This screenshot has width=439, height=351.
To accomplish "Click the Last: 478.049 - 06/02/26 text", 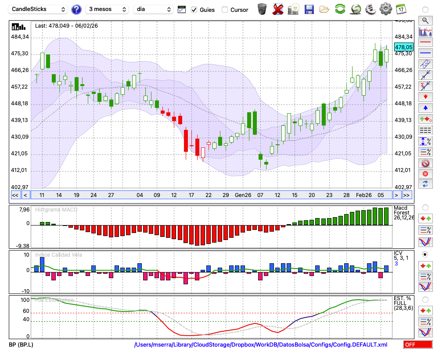I will [66, 26].
